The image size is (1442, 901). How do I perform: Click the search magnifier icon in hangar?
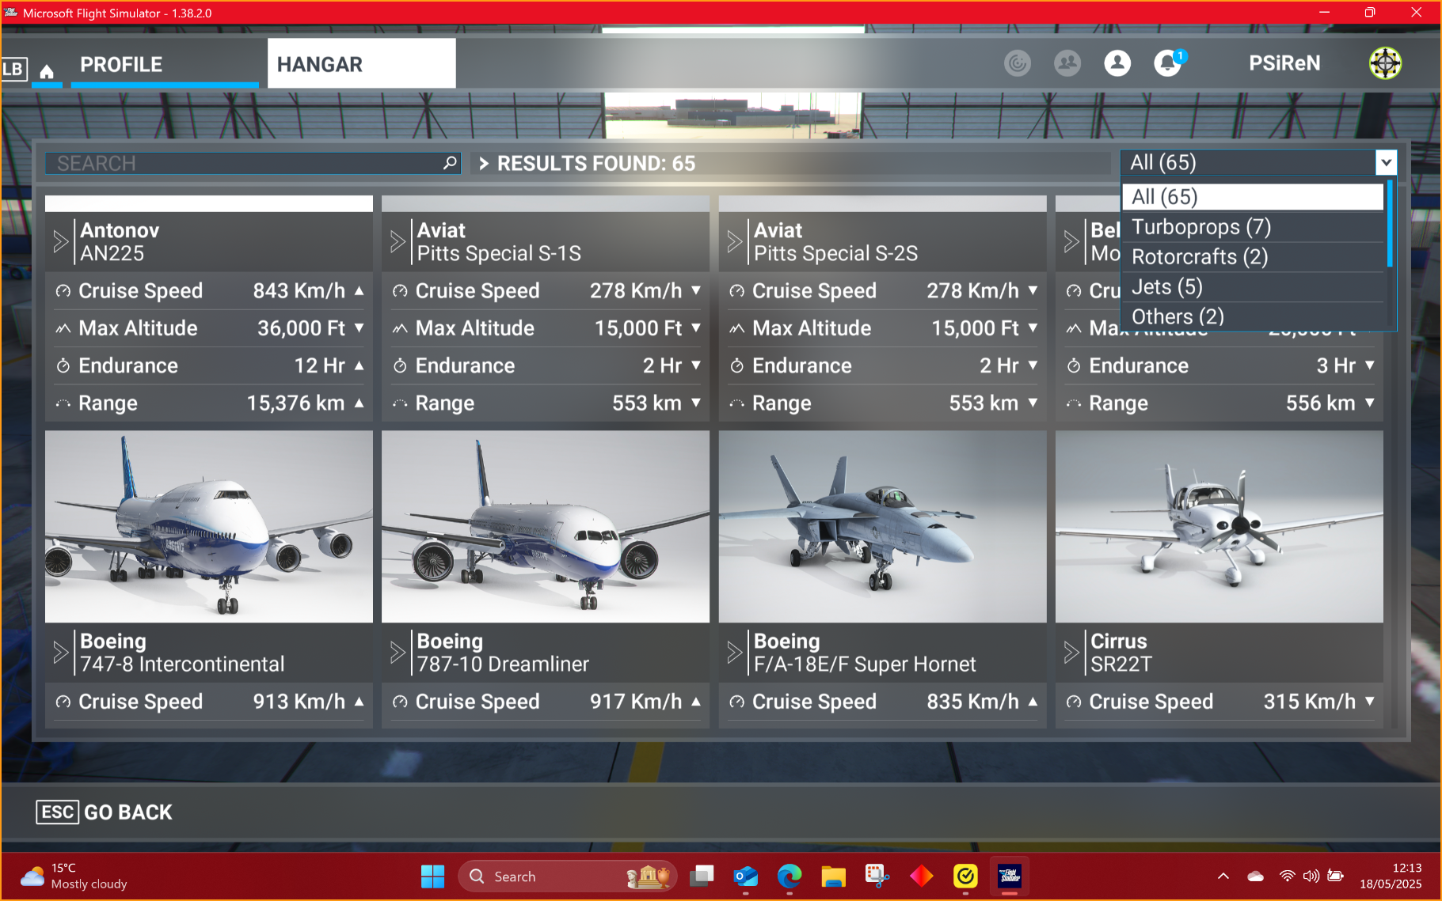450,163
